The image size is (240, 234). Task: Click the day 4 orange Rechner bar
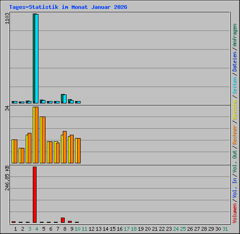point(37,135)
